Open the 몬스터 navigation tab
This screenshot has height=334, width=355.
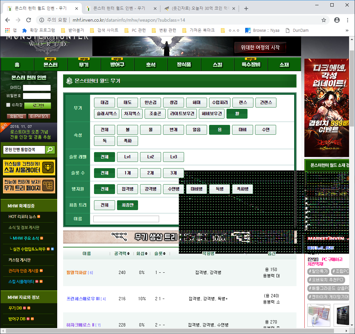click(50, 65)
